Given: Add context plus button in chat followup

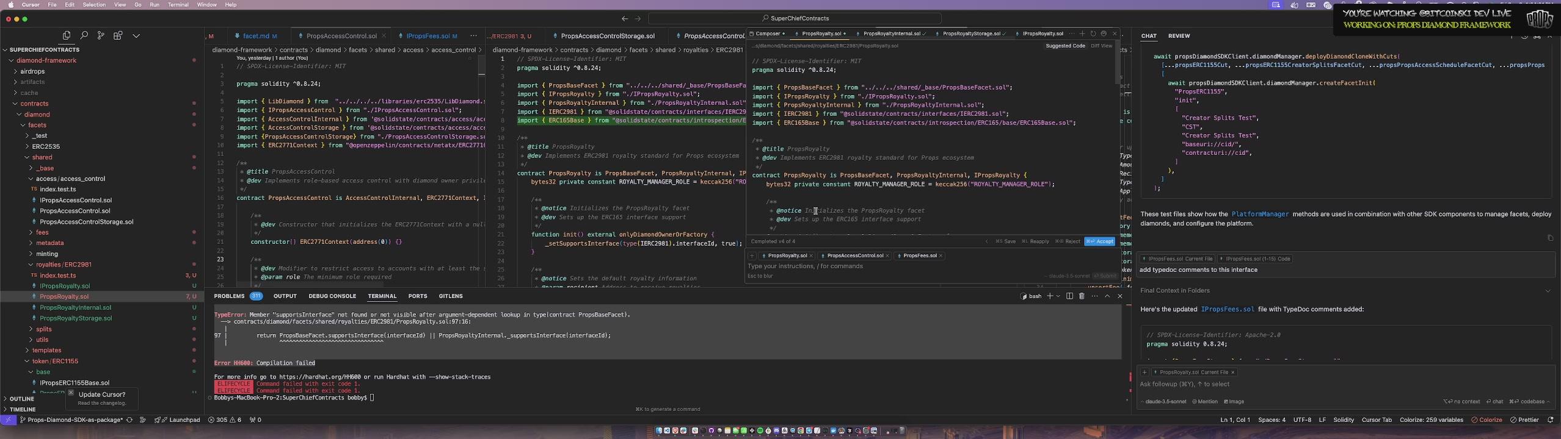Looking at the screenshot, I should click(1144, 373).
